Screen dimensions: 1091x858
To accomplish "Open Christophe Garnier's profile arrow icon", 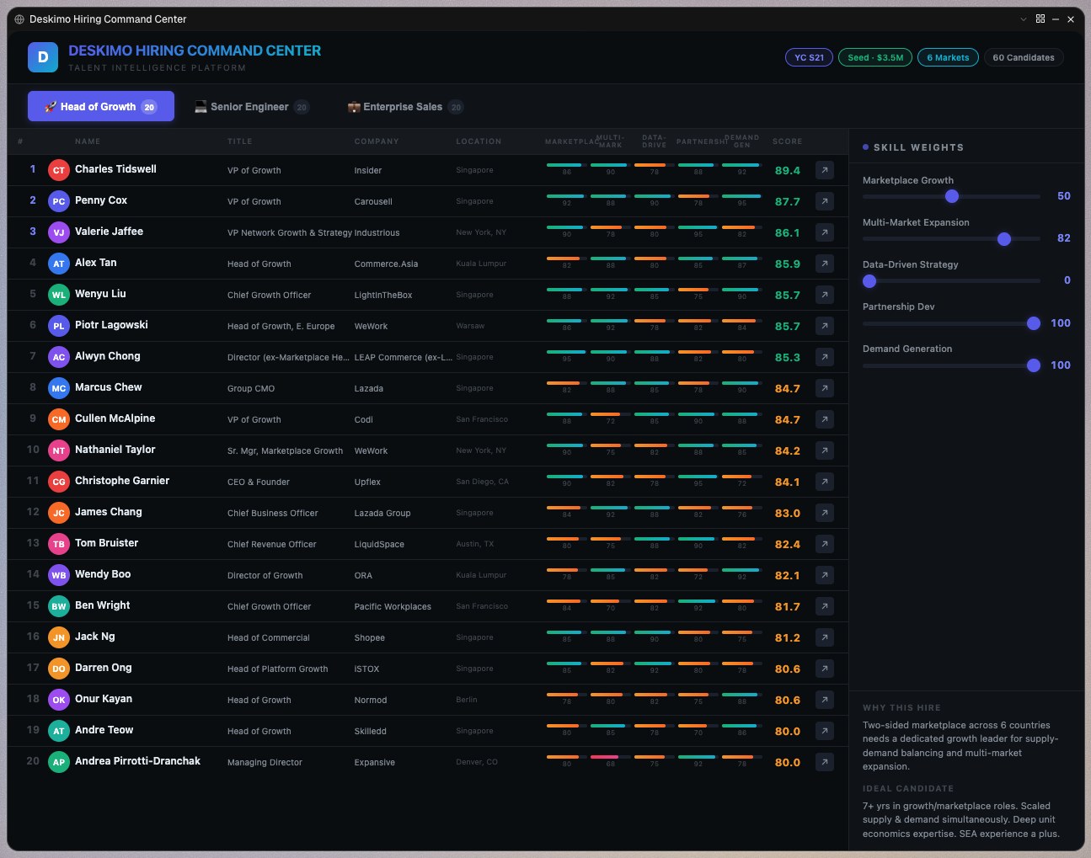I will coord(825,482).
